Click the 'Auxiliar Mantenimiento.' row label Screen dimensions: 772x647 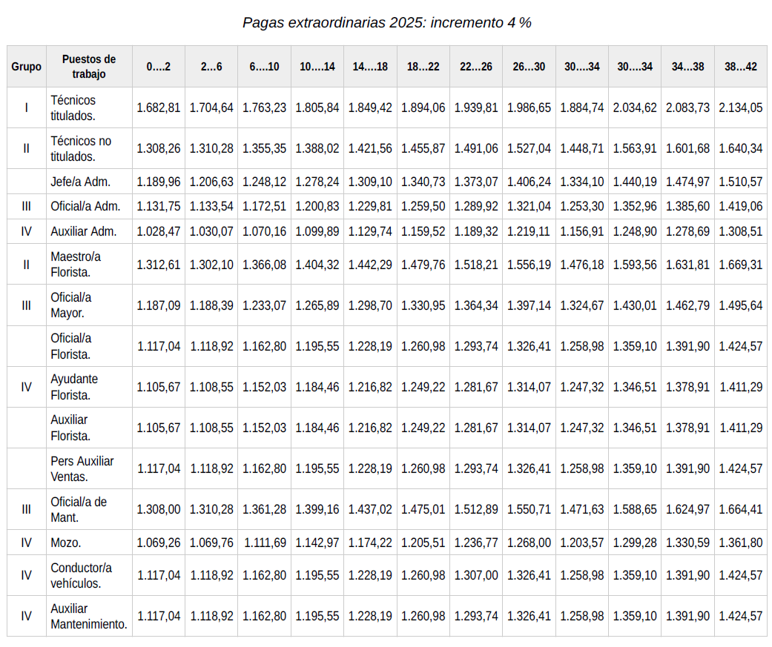(x=88, y=616)
